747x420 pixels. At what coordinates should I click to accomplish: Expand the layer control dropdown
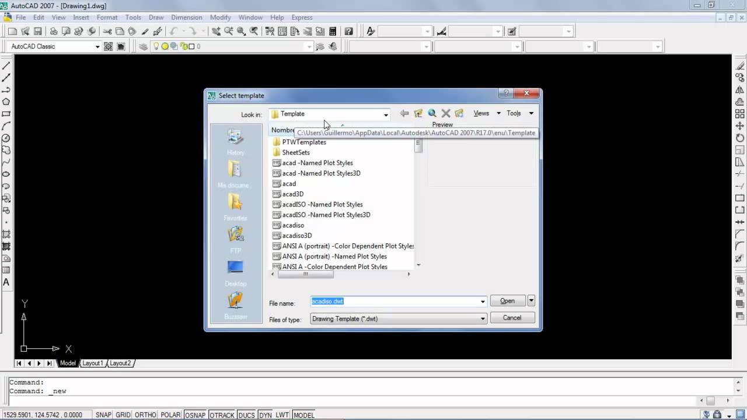click(x=310, y=47)
